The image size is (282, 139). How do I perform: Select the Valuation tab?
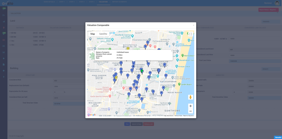tap(103, 2)
